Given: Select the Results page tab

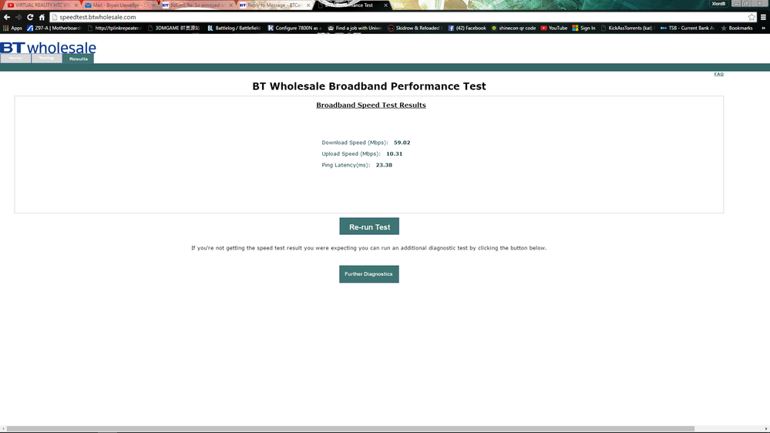Looking at the screenshot, I should coord(78,59).
